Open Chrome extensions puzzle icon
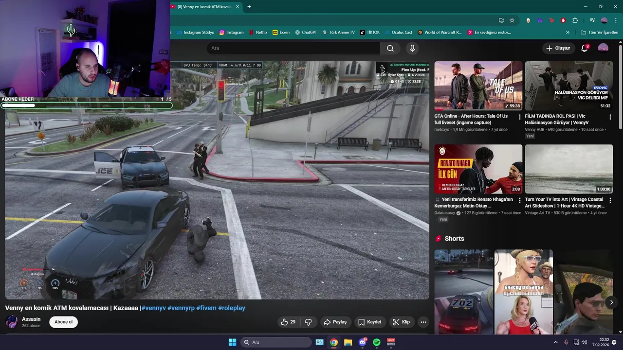The image size is (623, 350). point(575,20)
